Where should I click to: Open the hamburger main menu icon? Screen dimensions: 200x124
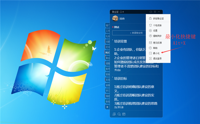coord(155,12)
